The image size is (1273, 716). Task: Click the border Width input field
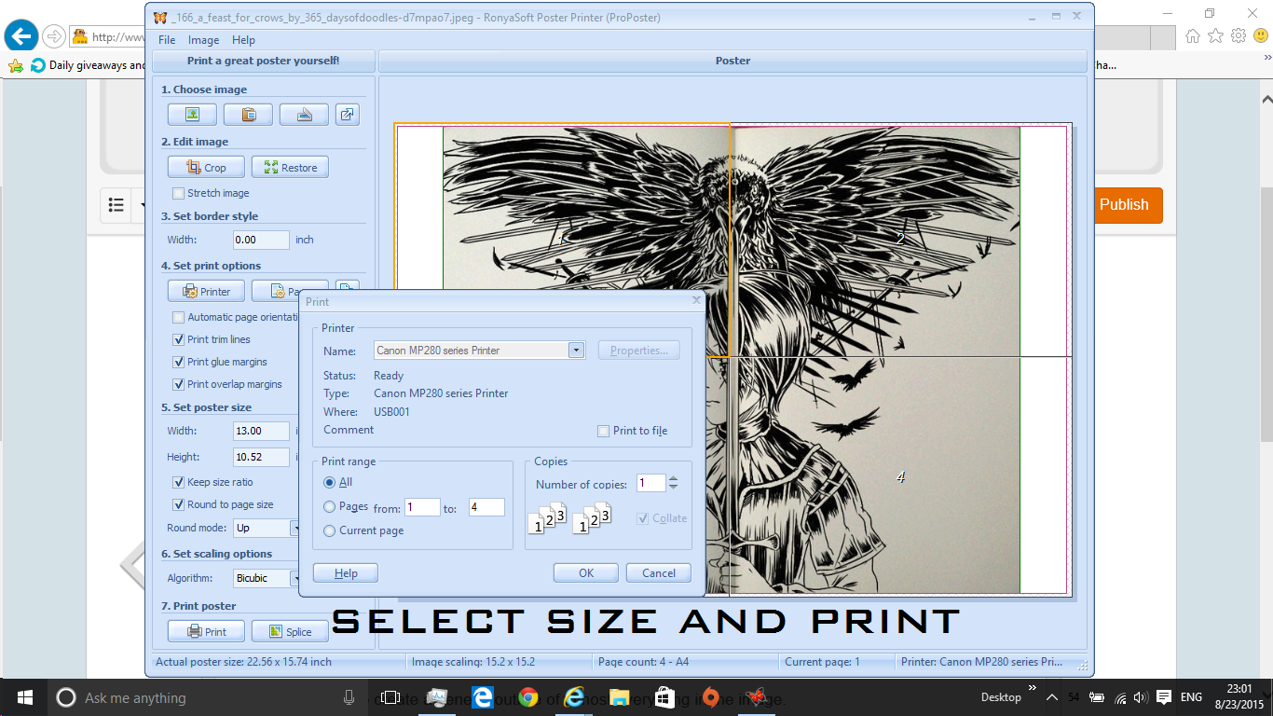pos(261,240)
